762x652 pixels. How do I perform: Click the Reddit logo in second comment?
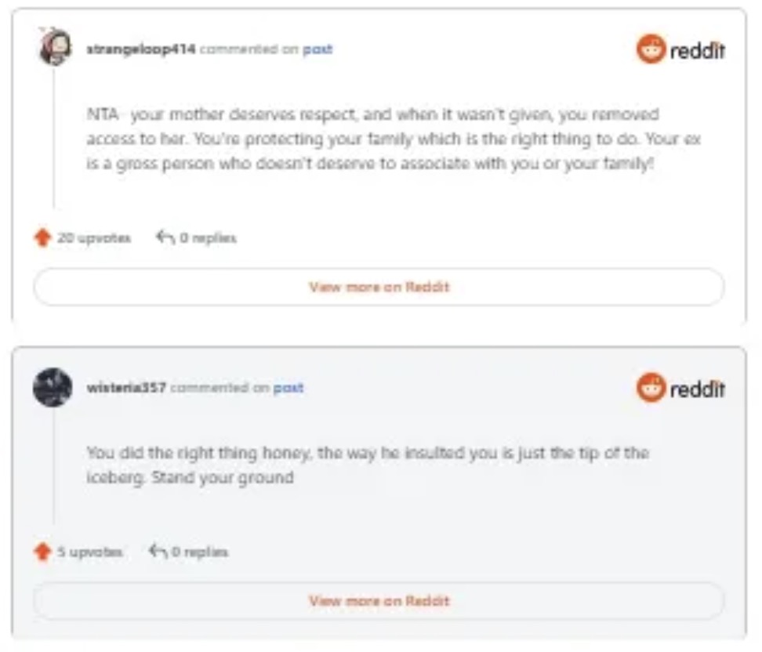tap(680, 388)
